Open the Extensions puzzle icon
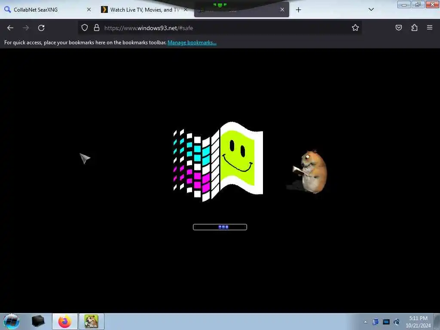Image resolution: width=440 pixels, height=330 pixels. [414, 27]
